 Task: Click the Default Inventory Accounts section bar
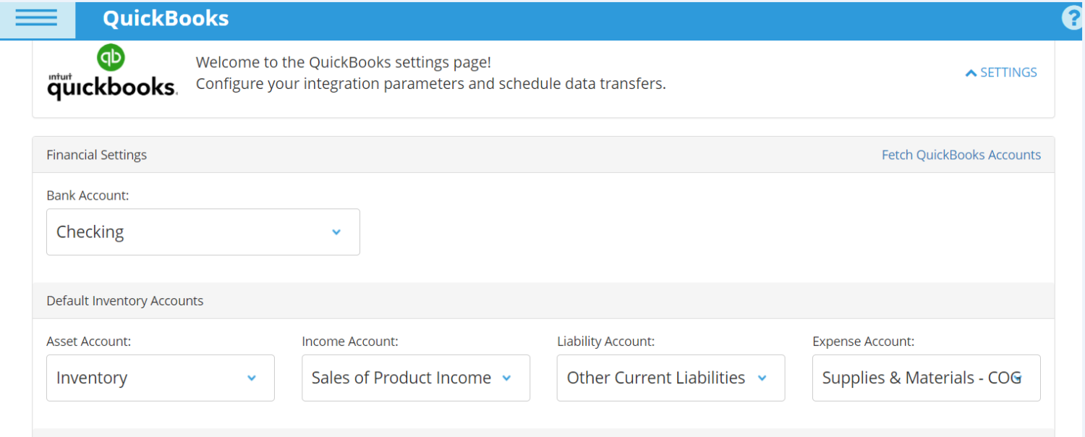(124, 300)
